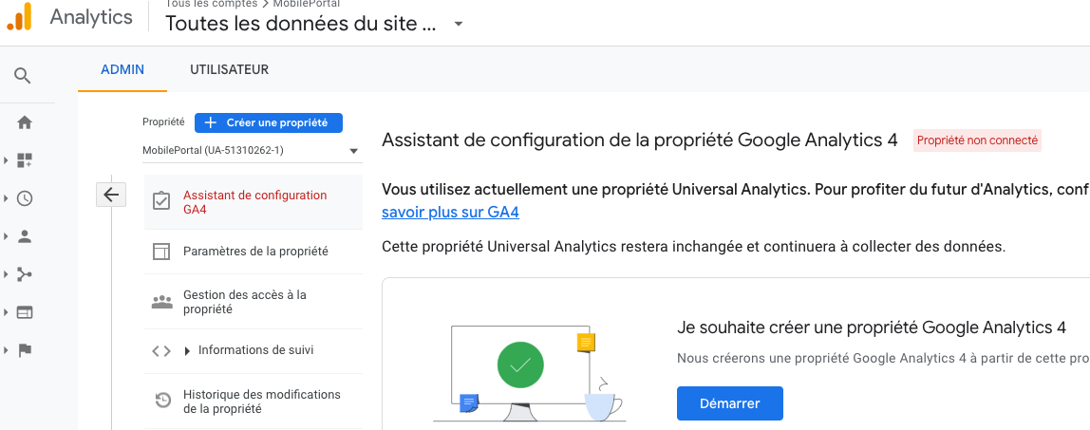
Task: Open the Home icon in sidebar
Action: coord(25,122)
